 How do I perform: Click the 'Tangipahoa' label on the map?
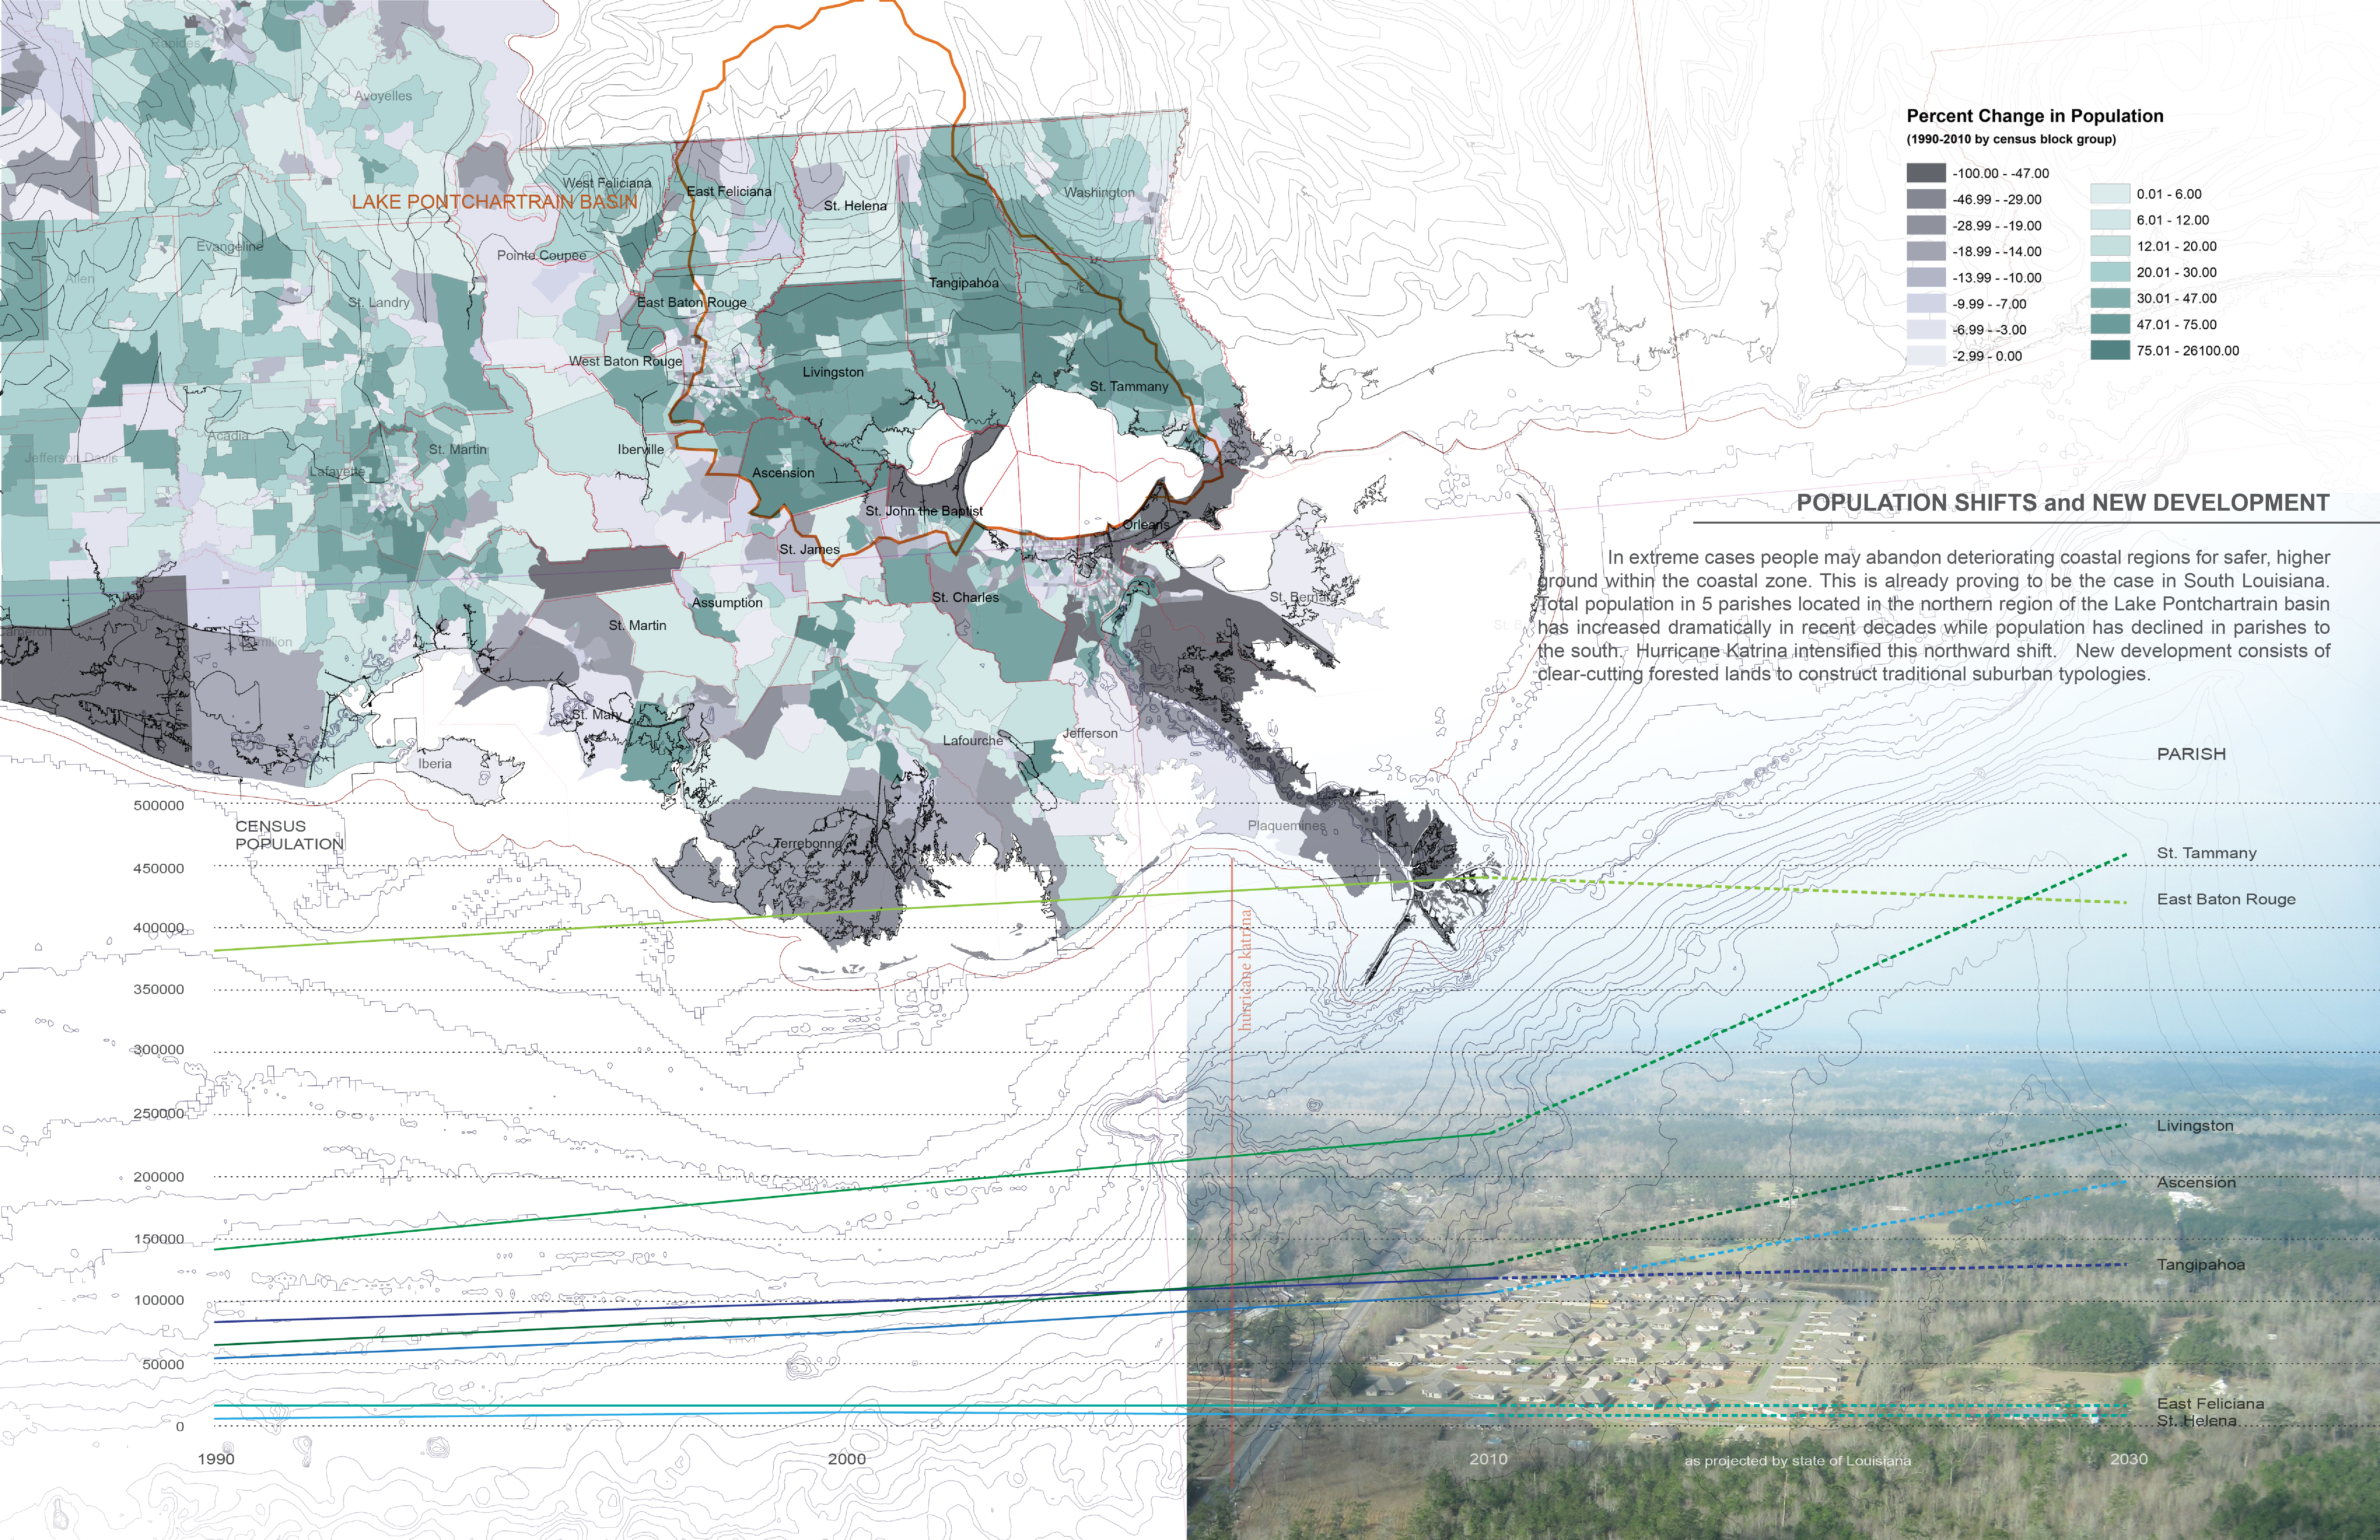964,283
